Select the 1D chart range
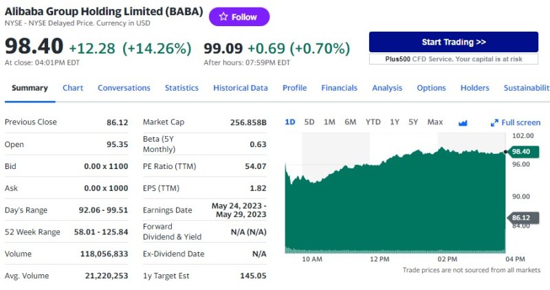Image resolution: width=550 pixels, height=290 pixels. pyautogui.click(x=289, y=122)
